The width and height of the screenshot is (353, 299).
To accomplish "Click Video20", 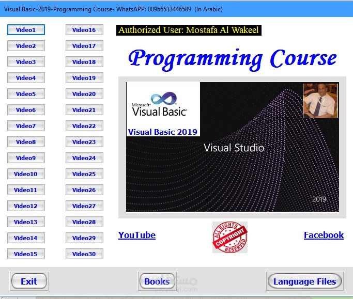I will click(84, 94).
